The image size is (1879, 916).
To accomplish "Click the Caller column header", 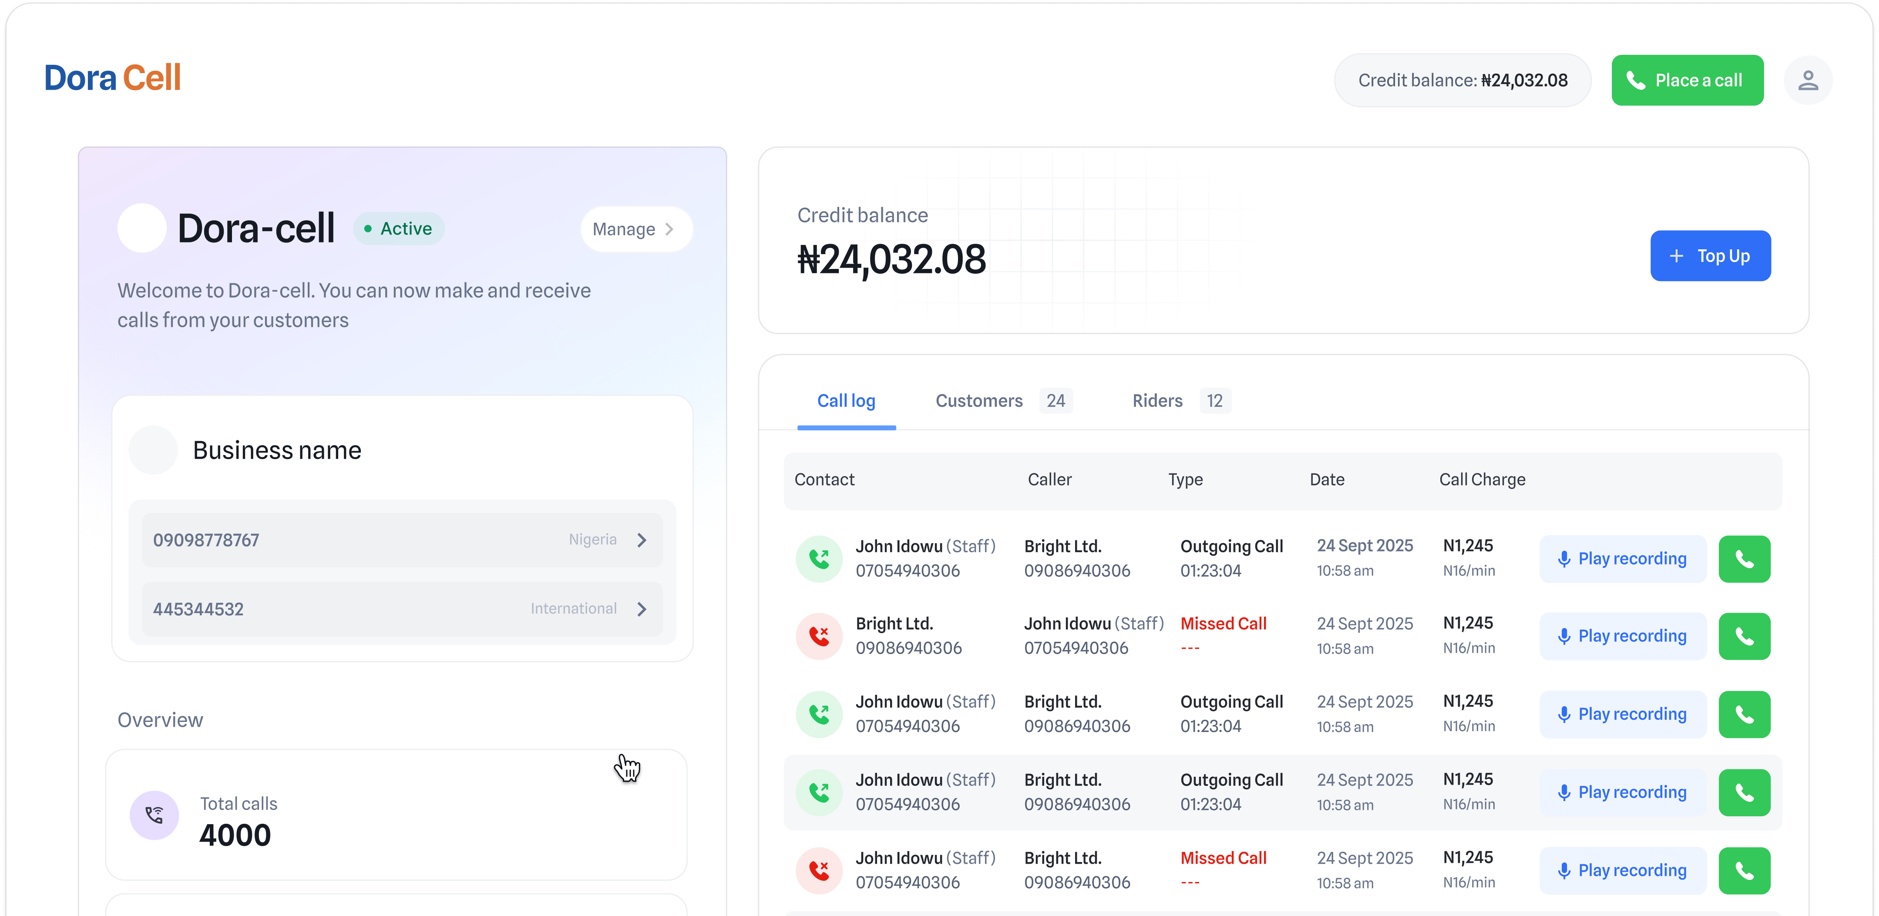I will (1050, 479).
